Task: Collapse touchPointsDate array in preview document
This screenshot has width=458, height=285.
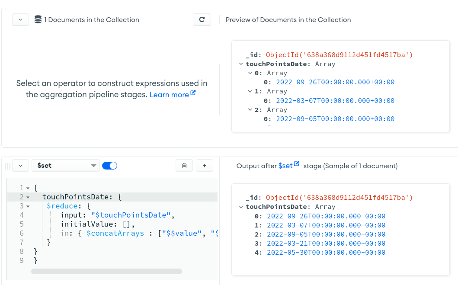Action: 241,64
